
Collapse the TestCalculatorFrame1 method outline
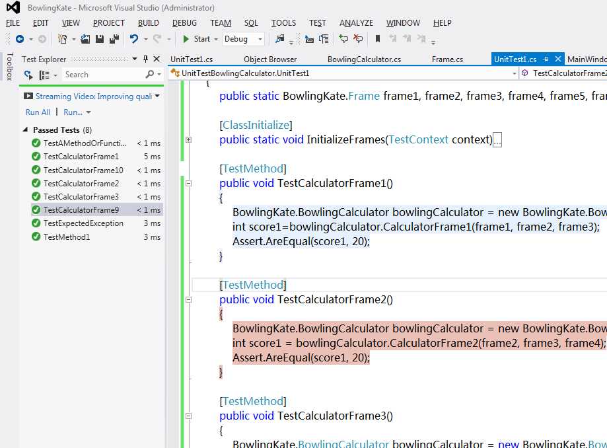coord(188,184)
